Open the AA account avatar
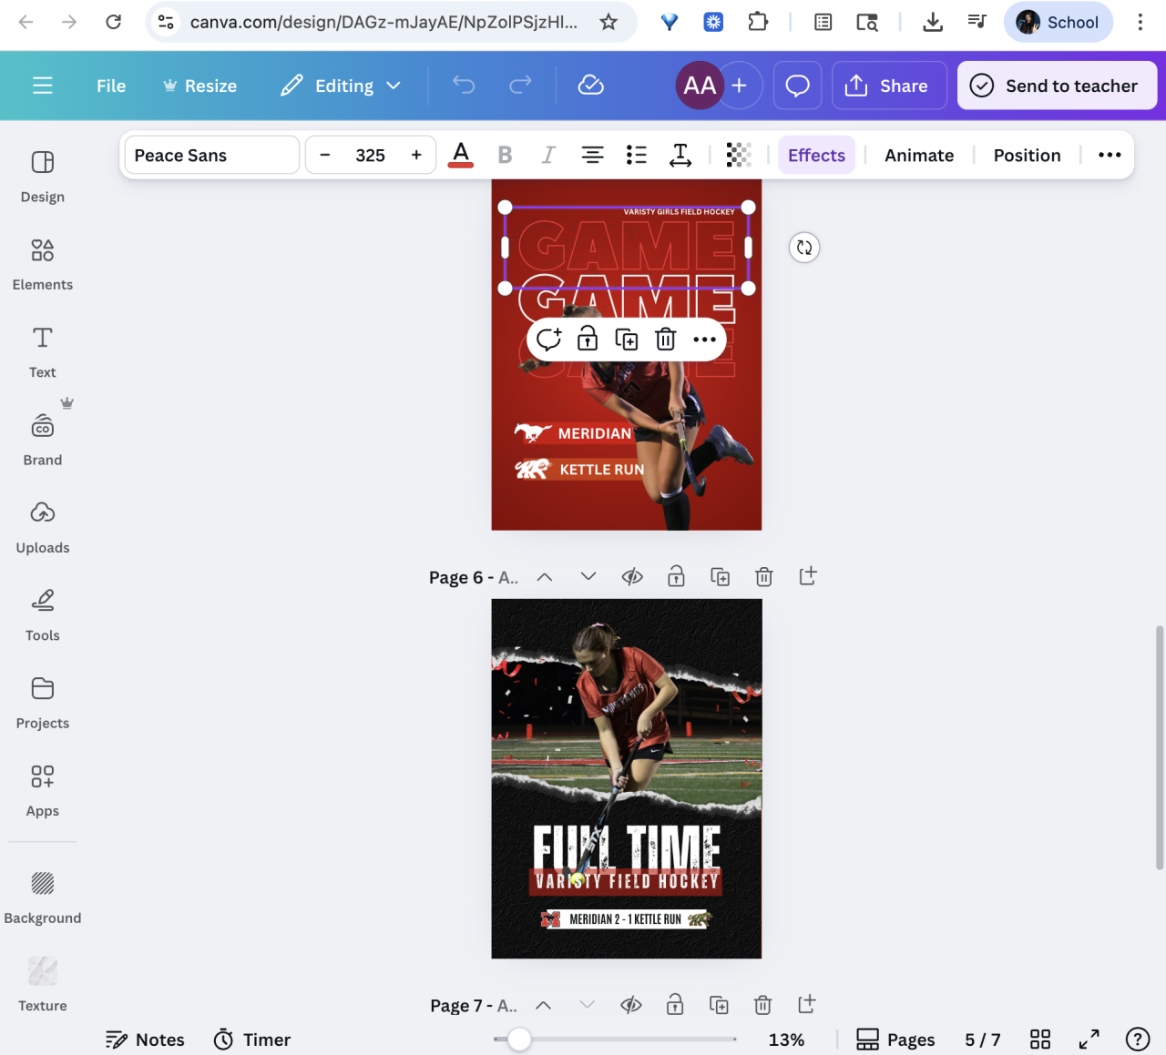This screenshot has width=1166, height=1055. [x=700, y=86]
